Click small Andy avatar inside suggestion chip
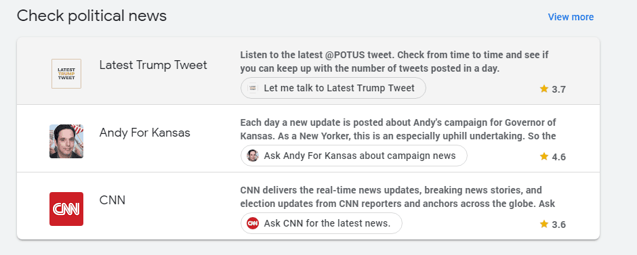 (x=253, y=156)
